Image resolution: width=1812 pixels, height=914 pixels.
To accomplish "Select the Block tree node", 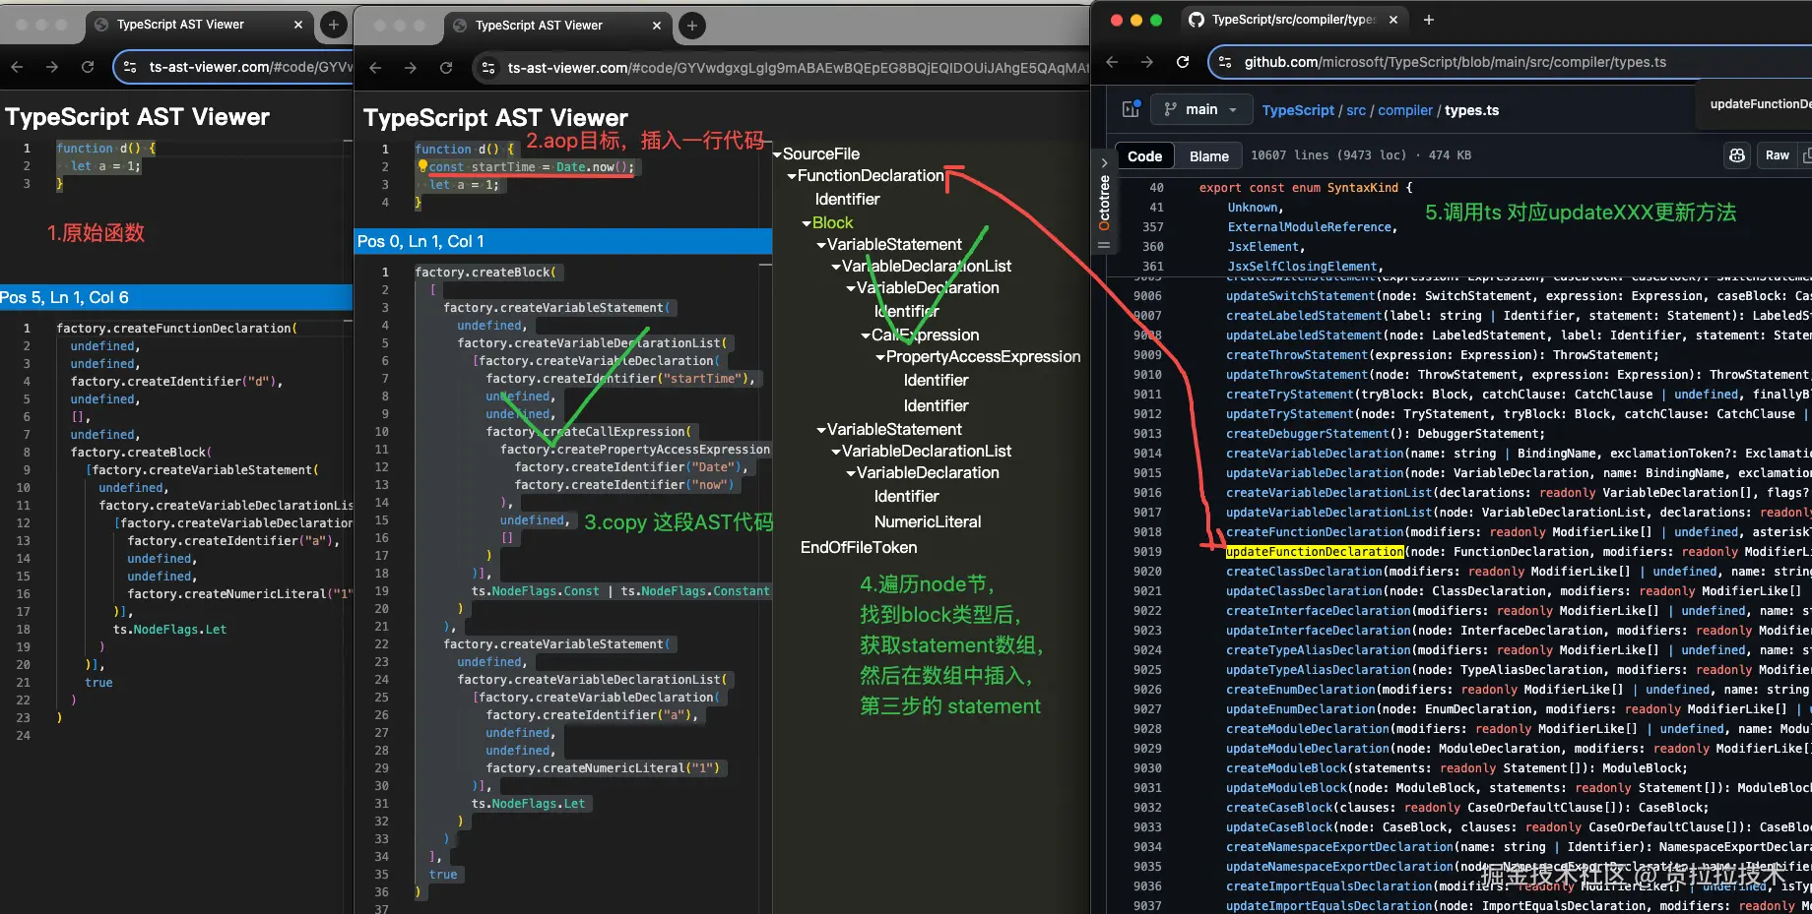I will click(832, 223).
